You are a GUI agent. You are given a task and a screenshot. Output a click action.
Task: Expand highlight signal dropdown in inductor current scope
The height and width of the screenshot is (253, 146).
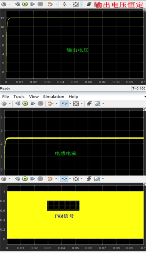(x=56, y=103)
